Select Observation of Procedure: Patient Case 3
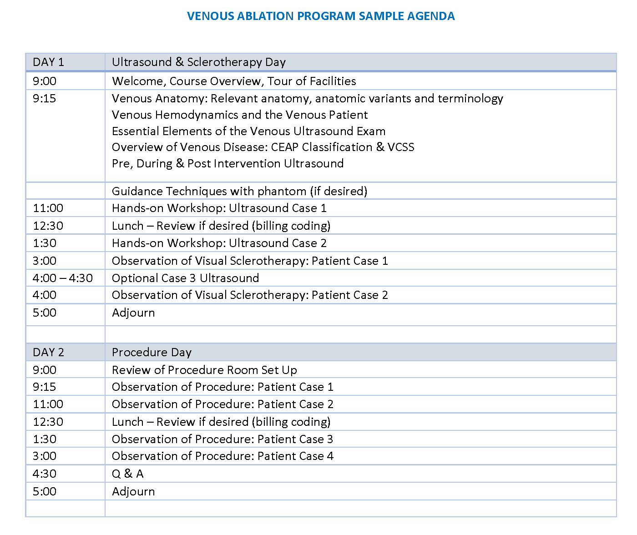Viewport: 637px width, 535px height. [x=222, y=439]
